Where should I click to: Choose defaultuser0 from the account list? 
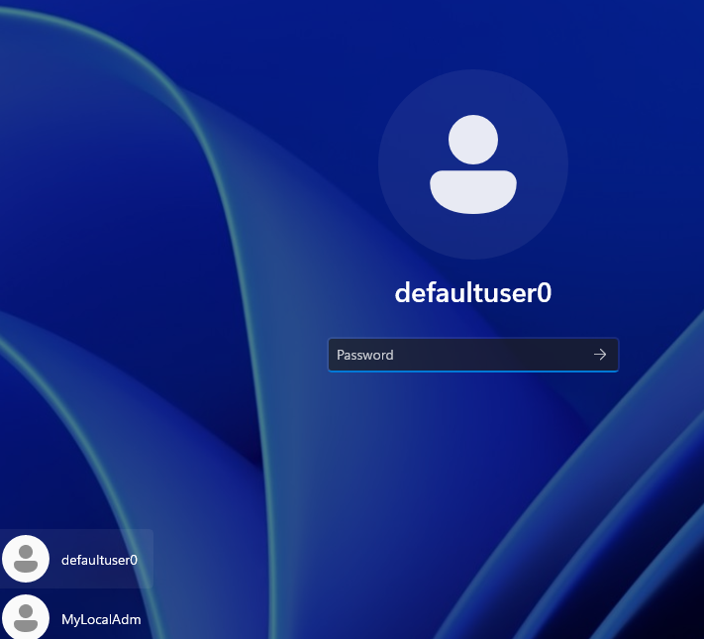(77, 560)
